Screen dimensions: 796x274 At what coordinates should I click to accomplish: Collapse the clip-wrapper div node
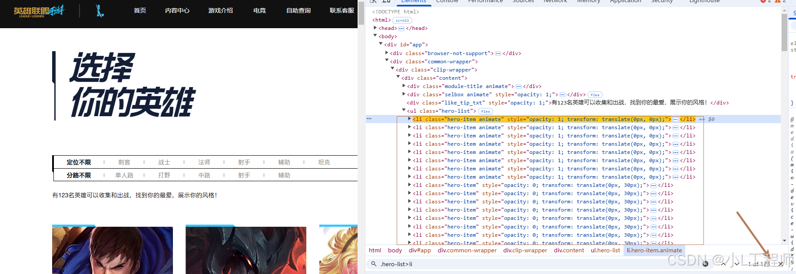[392, 69]
